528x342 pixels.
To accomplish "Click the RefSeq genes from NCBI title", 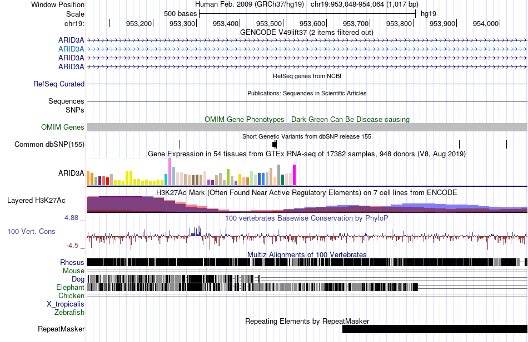I will click(x=307, y=76).
